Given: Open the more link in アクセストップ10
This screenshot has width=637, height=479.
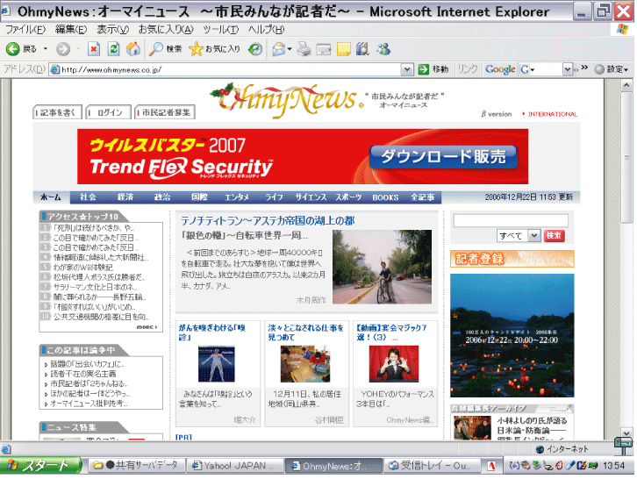Looking at the screenshot, I should [x=147, y=327].
